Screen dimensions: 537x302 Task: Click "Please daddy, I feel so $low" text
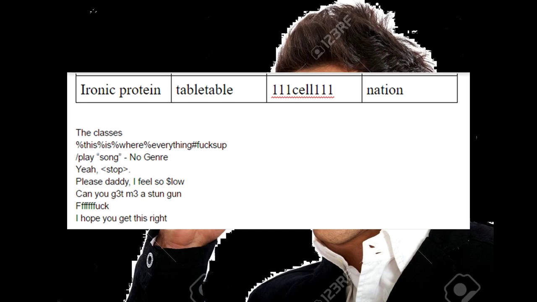pyautogui.click(x=130, y=182)
